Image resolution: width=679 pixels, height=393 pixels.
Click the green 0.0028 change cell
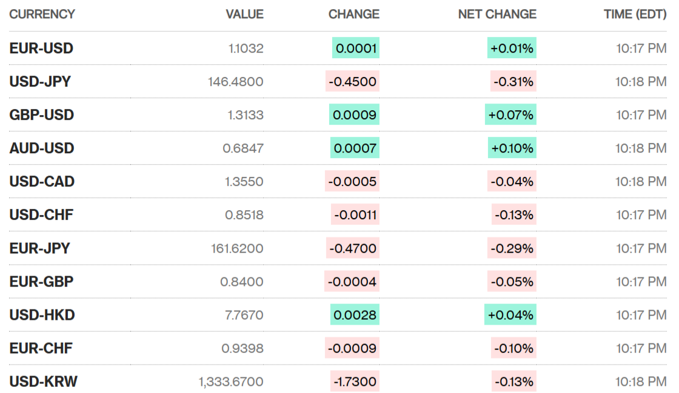(355, 315)
